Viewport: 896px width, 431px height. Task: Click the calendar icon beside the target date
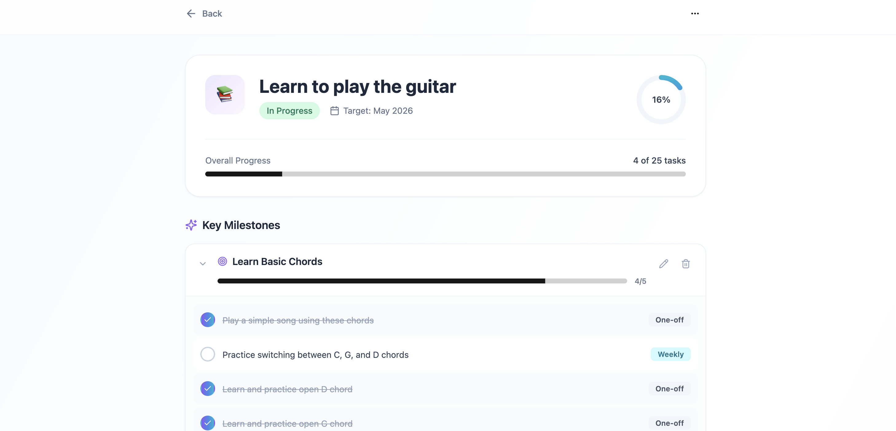[334, 111]
